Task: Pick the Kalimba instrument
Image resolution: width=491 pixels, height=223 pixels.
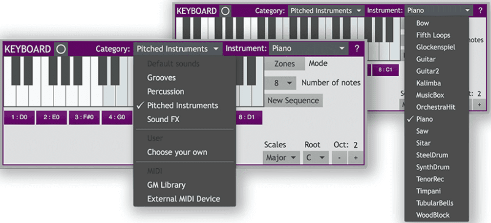Action: click(x=428, y=83)
